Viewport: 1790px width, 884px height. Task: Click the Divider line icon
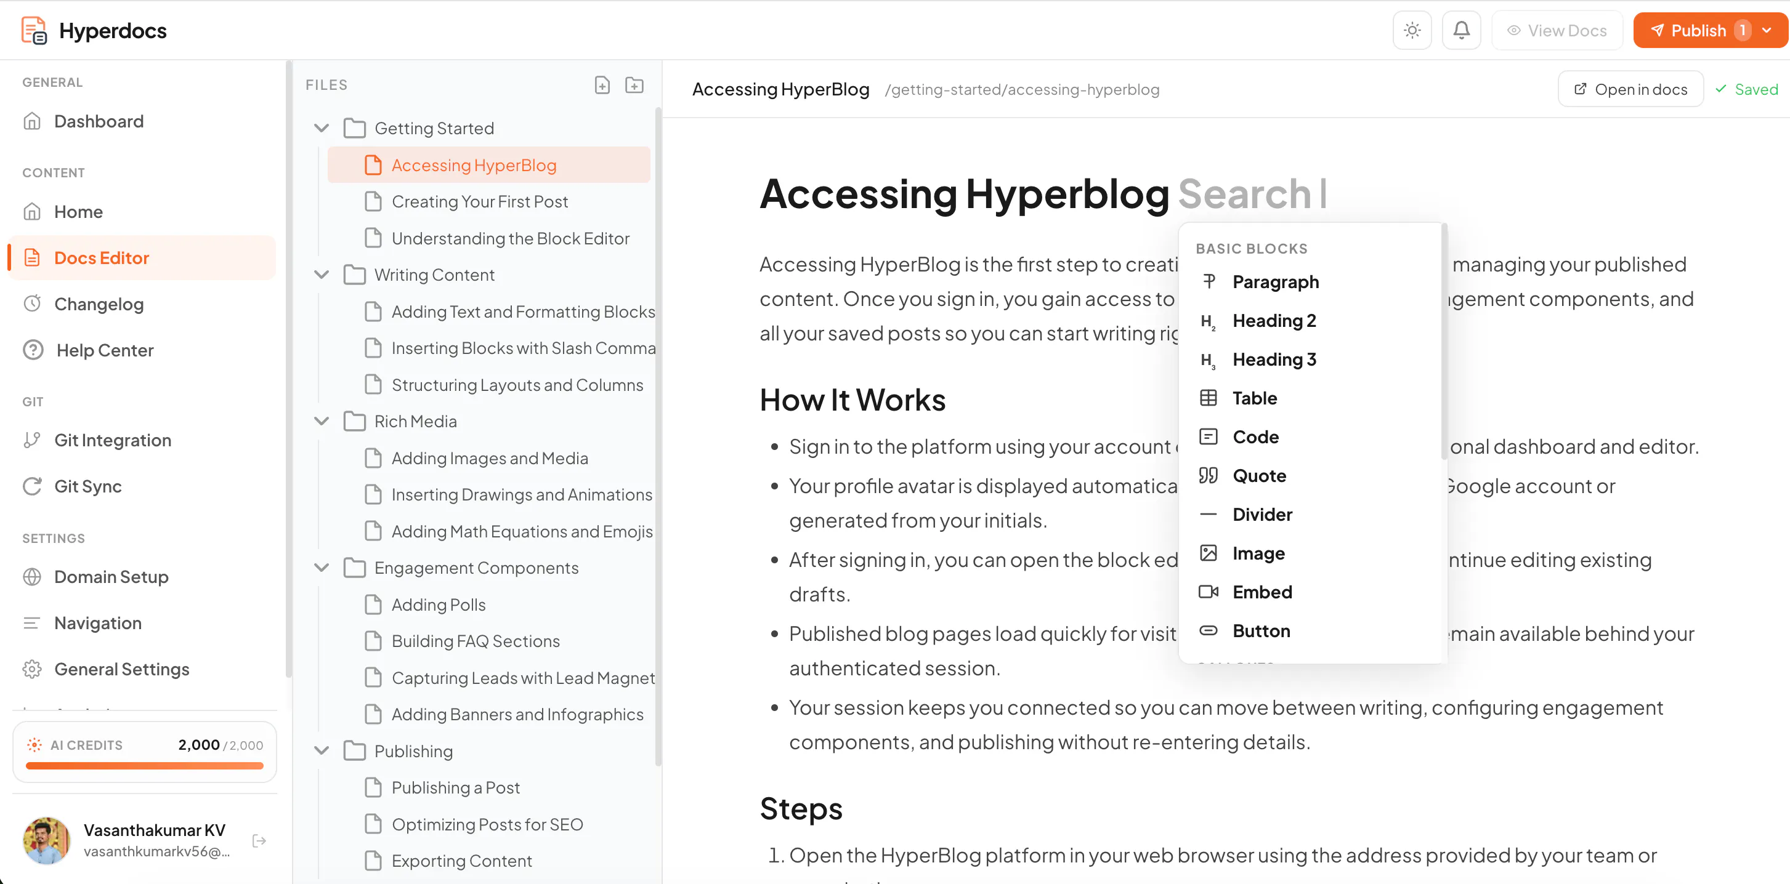(1209, 514)
